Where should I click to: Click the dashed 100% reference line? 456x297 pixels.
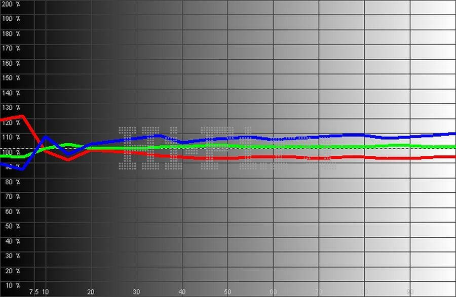click(355, 149)
